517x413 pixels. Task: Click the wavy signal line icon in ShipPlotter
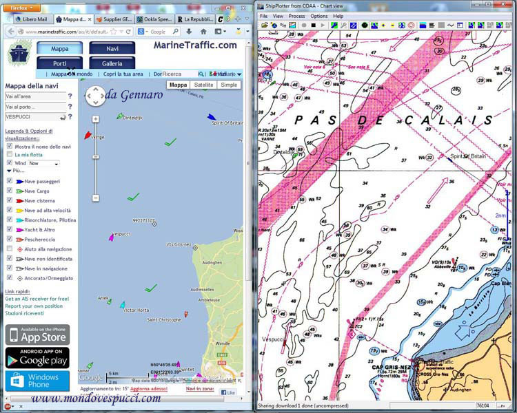(x=450, y=25)
